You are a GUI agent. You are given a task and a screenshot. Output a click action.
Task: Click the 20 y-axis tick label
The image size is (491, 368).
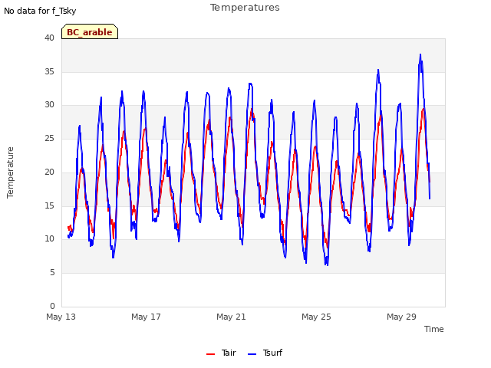pyautogui.click(x=49, y=172)
